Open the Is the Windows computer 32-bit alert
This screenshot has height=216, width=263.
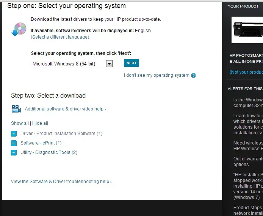click(248, 103)
